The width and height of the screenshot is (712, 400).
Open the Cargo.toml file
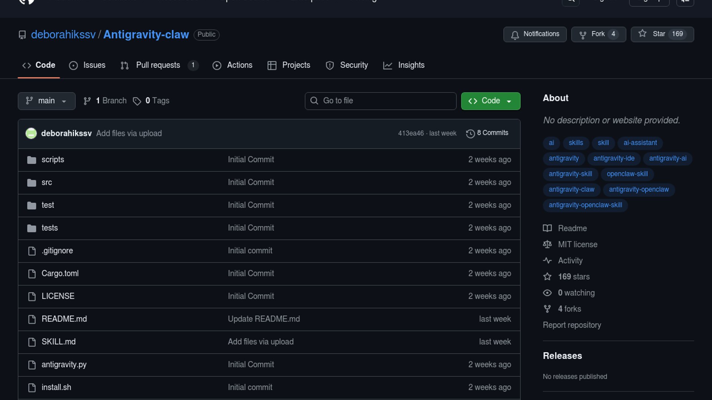point(60,273)
